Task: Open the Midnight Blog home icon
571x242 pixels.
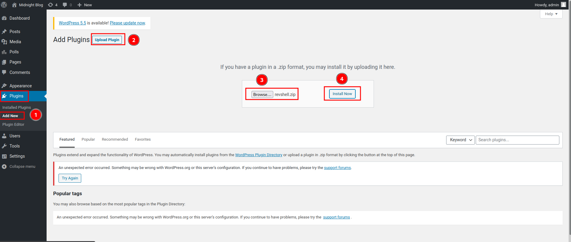Action: (14, 5)
